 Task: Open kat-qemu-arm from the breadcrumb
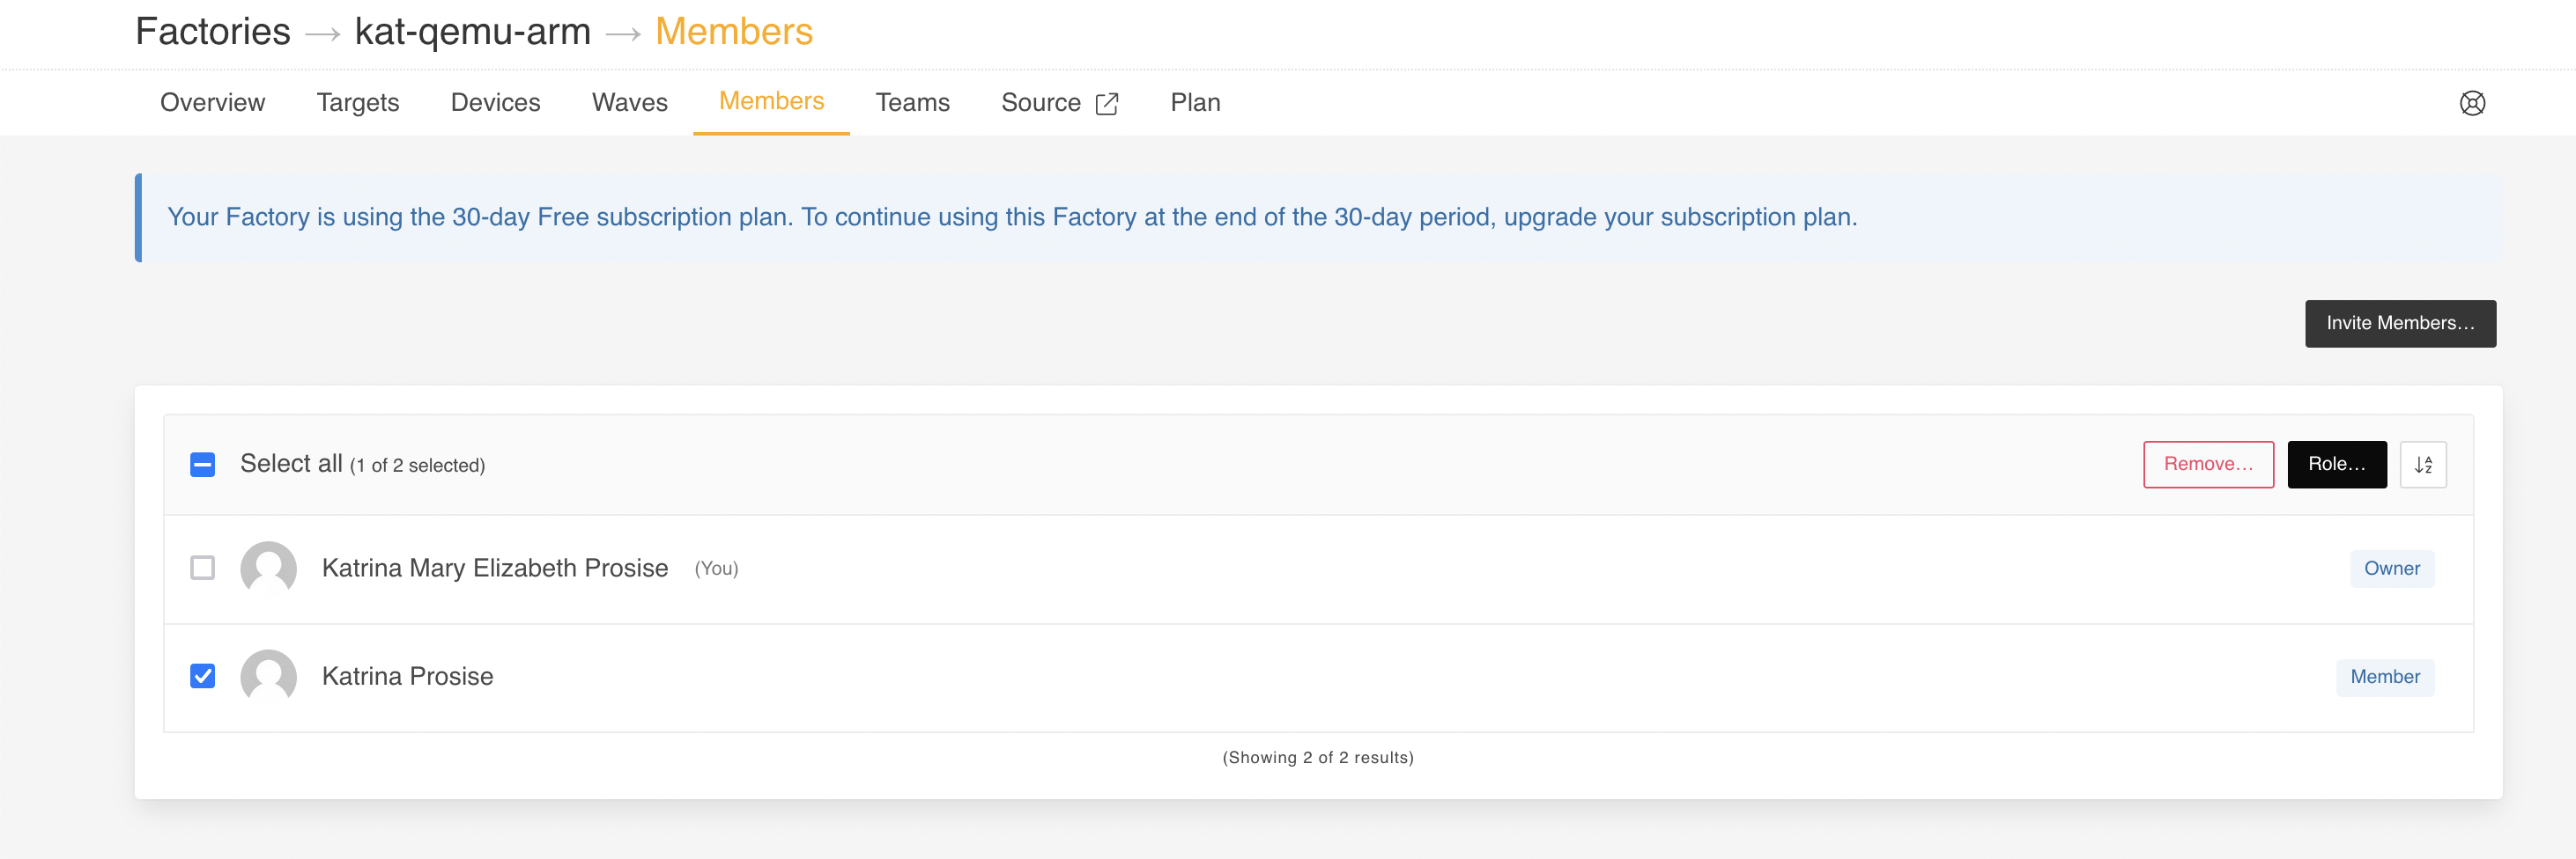(x=474, y=31)
